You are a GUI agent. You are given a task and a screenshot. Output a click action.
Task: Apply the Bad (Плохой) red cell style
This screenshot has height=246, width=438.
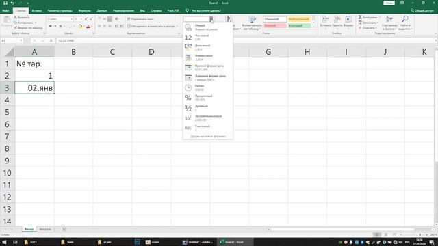tap(274, 25)
